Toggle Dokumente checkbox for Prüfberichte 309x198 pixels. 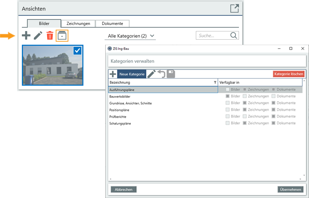(x=273, y=116)
